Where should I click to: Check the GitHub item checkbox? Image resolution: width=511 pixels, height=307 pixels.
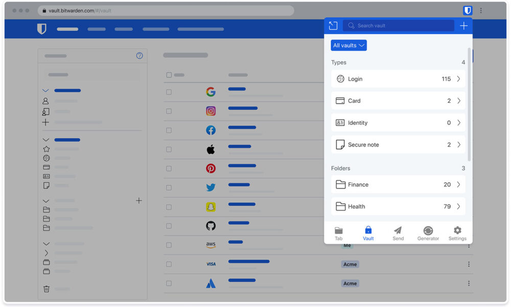coord(169,226)
